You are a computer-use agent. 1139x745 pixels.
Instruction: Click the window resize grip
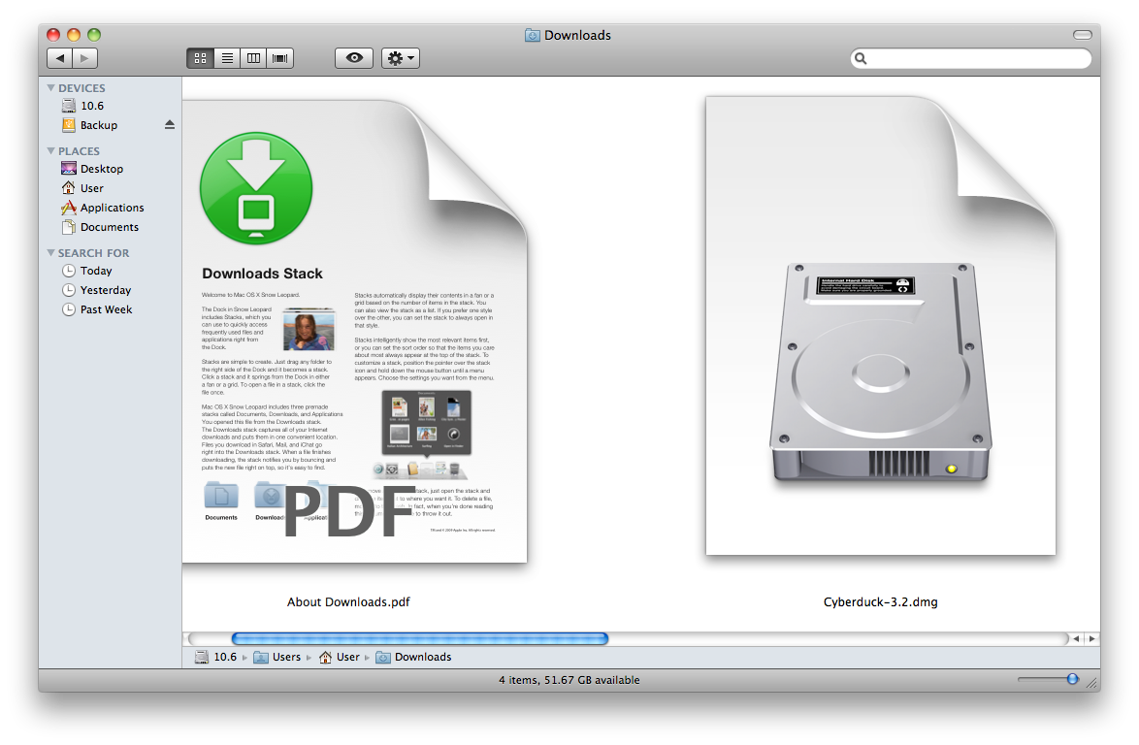(1091, 683)
